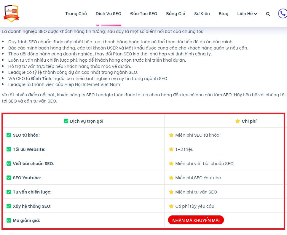The width and height of the screenshot is (287, 235).
Task: Click checkmark beside Mã giảm giá
Action: point(9,220)
